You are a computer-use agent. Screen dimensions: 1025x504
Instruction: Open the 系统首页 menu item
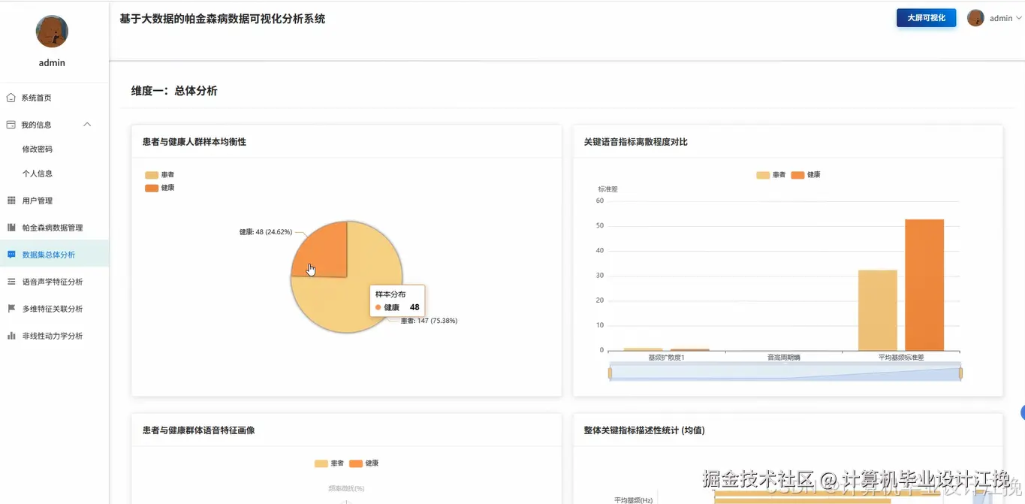(54, 98)
